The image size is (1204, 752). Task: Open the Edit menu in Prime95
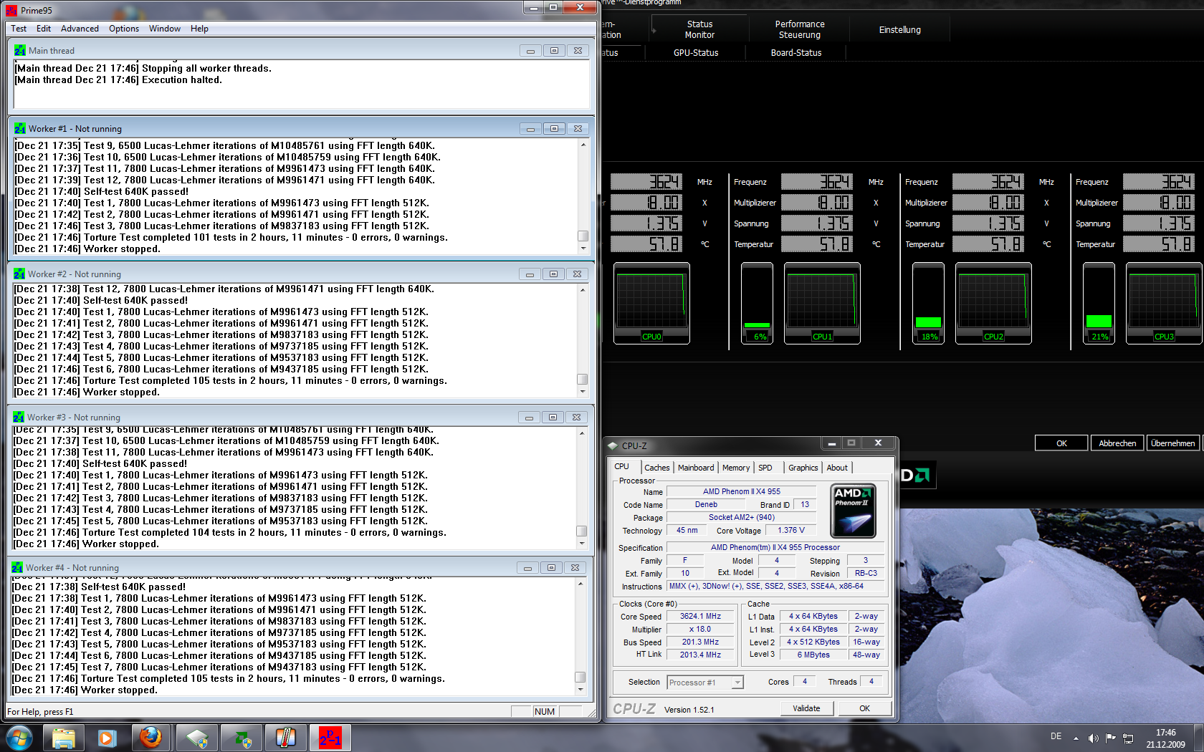(44, 29)
